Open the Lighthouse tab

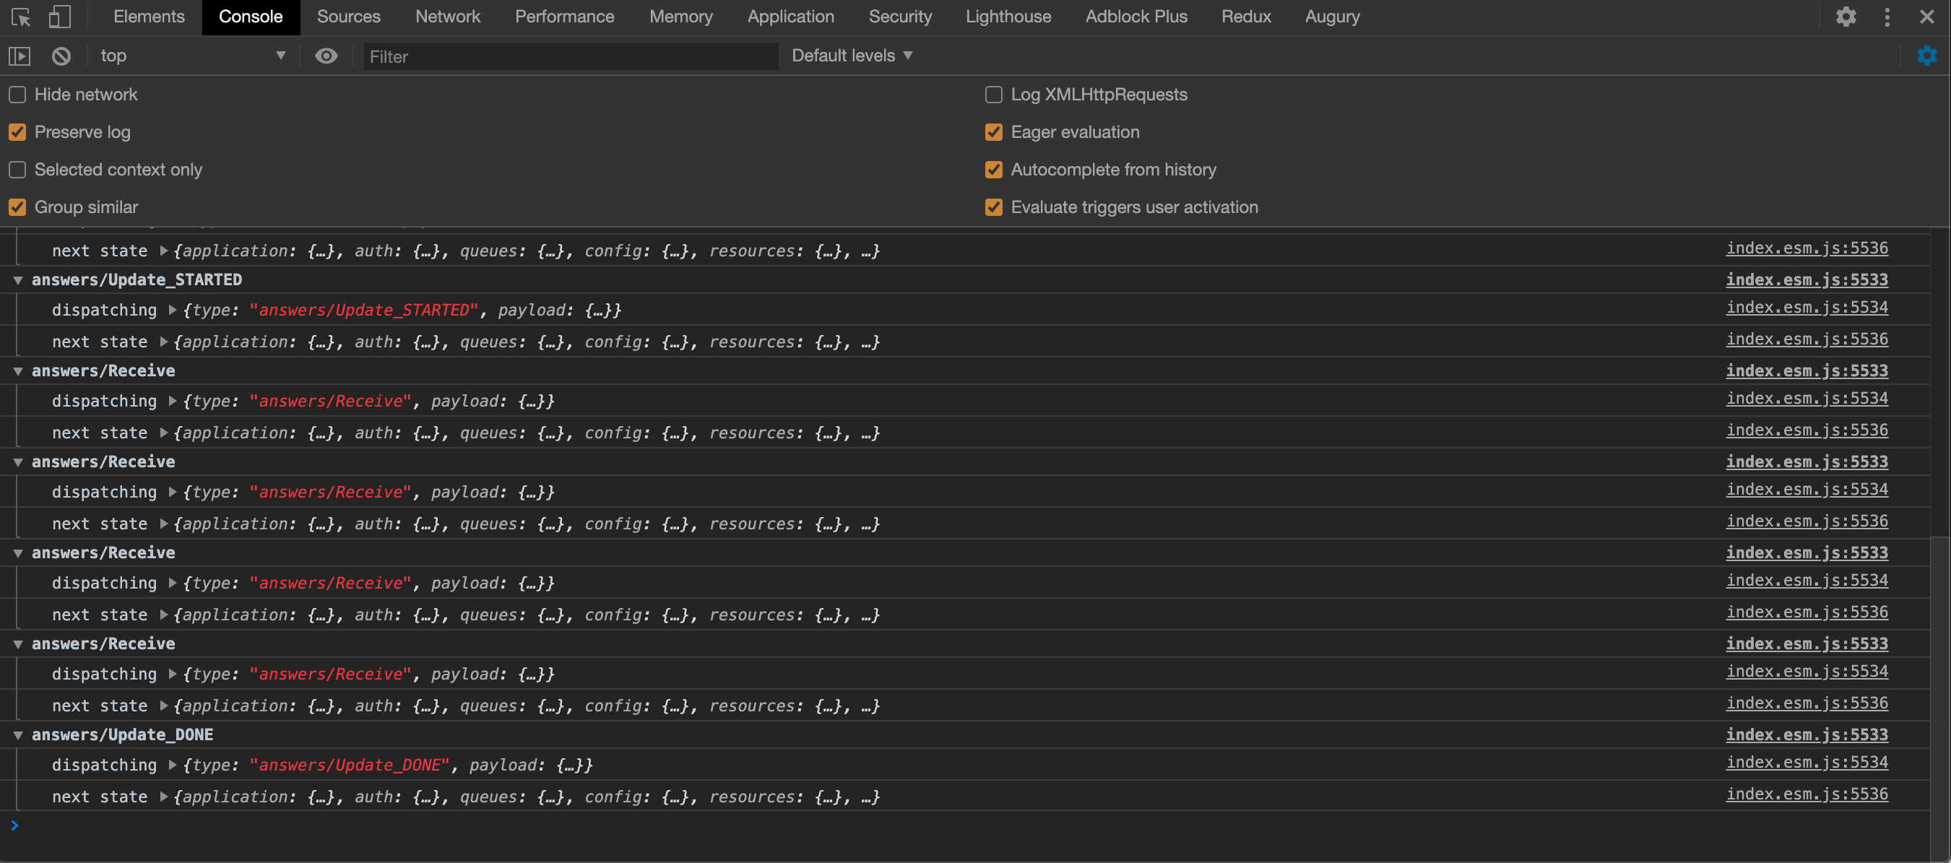[1008, 17]
